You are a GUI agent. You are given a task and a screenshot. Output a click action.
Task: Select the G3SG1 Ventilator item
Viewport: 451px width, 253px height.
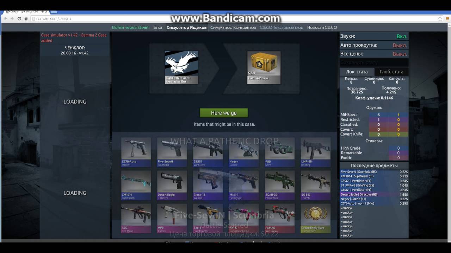click(208, 152)
